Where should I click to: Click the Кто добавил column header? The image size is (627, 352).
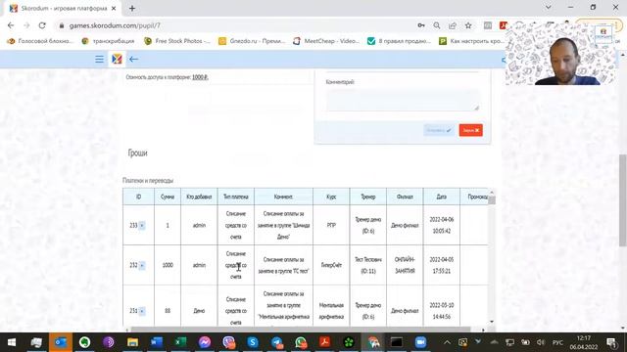pyautogui.click(x=199, y=197)
